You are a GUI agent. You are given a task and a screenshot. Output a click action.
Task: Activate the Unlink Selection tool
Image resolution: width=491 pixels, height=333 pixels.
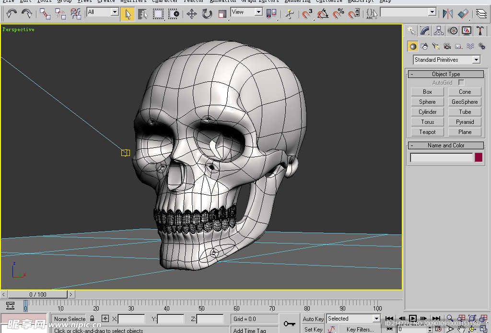click(60, 14)
